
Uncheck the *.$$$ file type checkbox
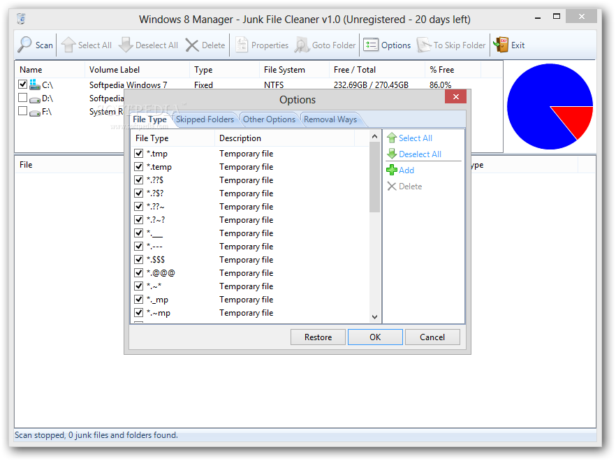[139, 259]
